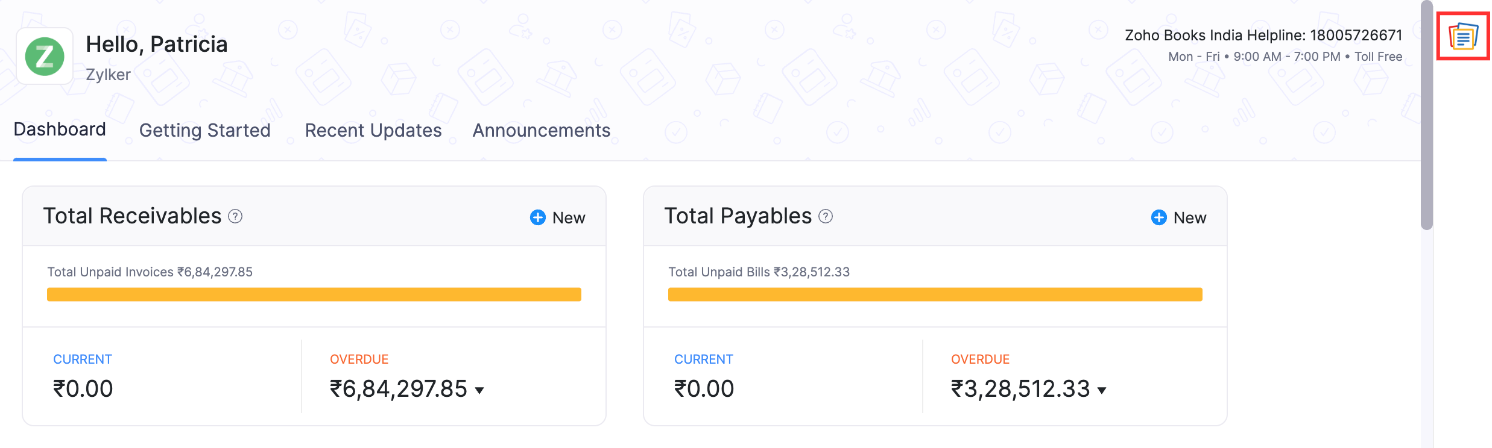Click the plus icon on Payables New button
This screenshot has width=1492, height=448.
pyautogui.click(x=1158, y=217)
